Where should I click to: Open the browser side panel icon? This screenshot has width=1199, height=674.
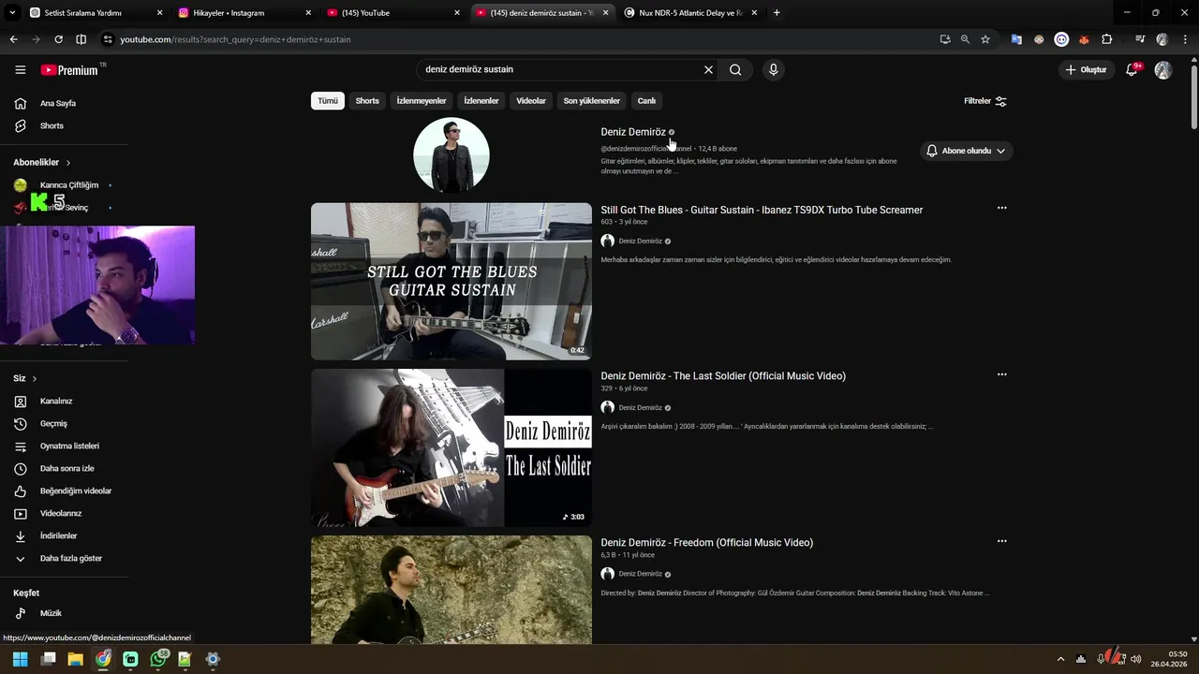(x=81, y=39)
